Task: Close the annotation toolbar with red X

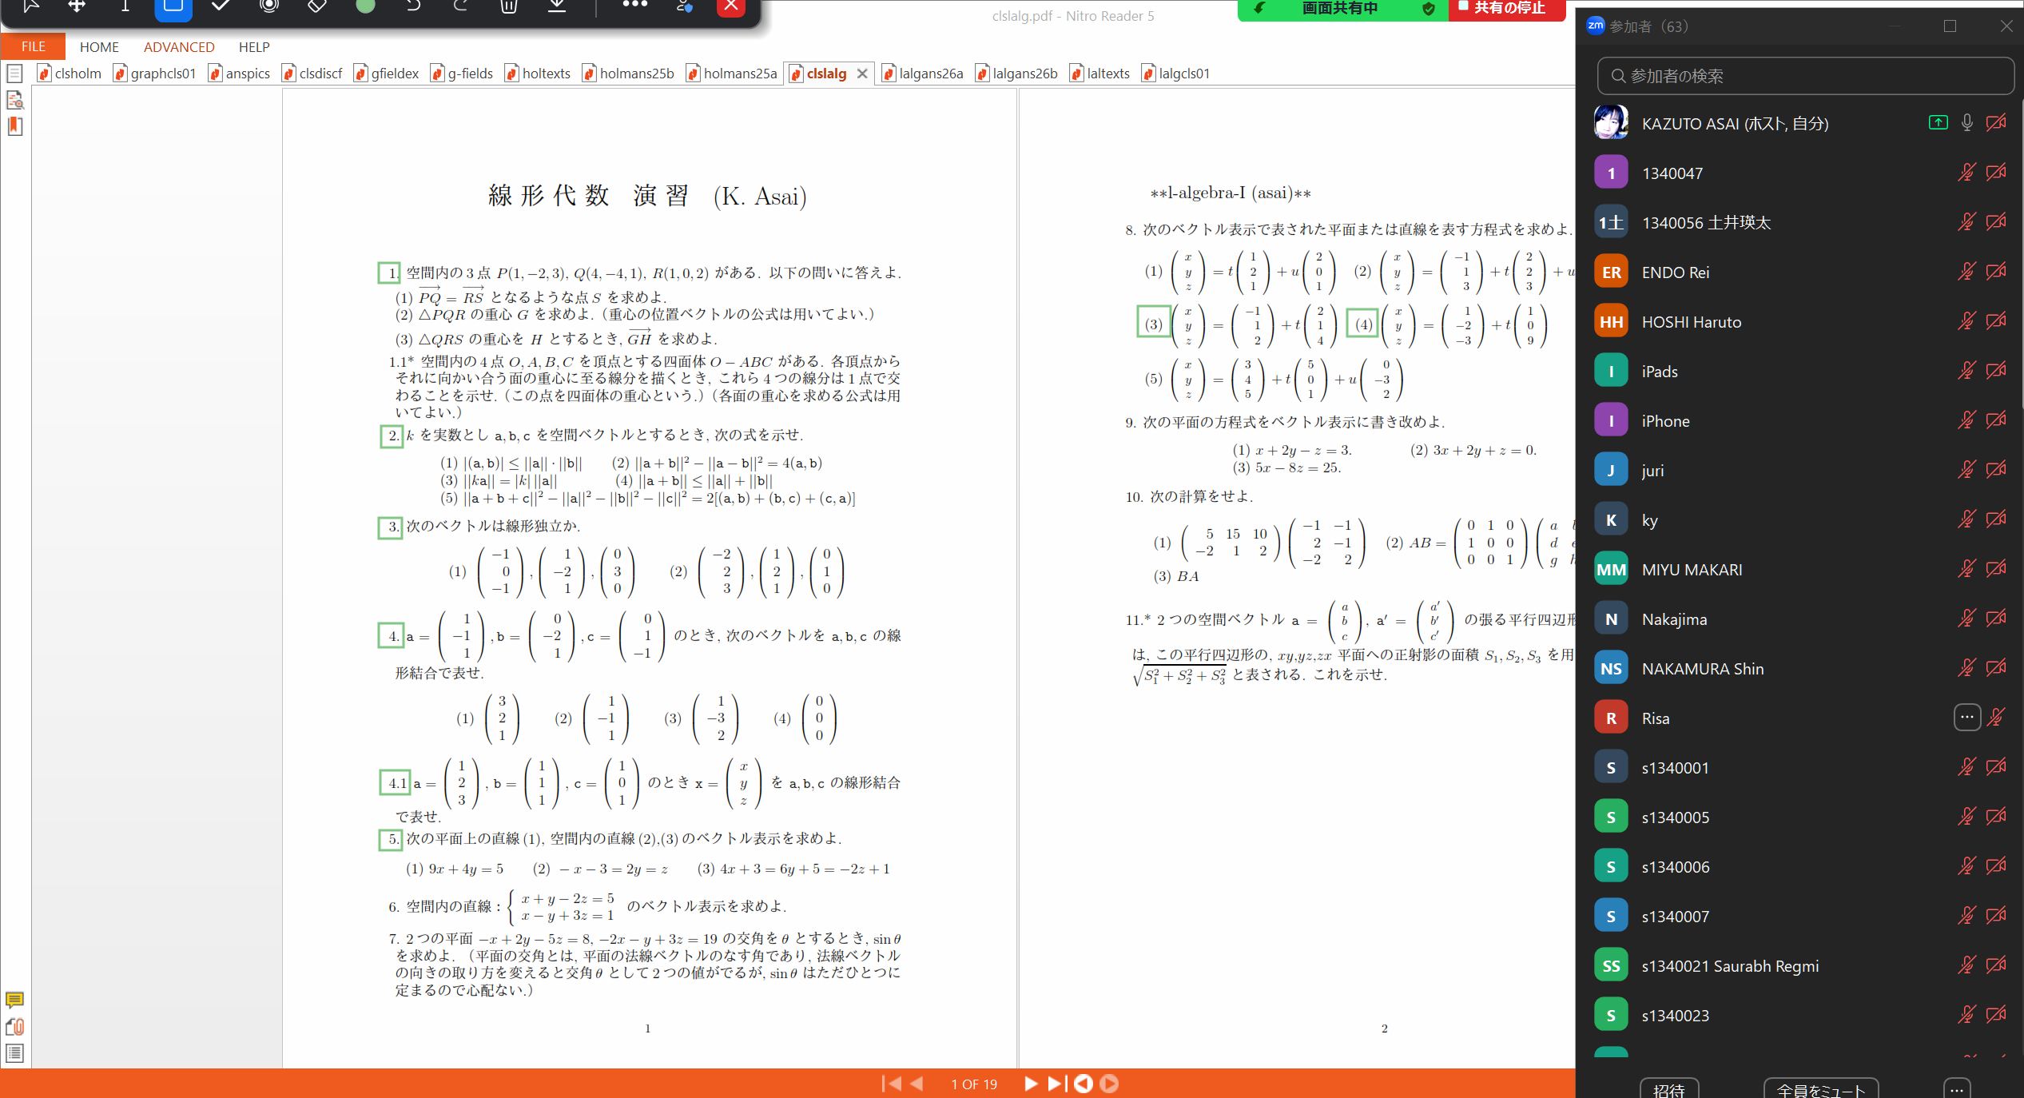Action: (731, 7)
